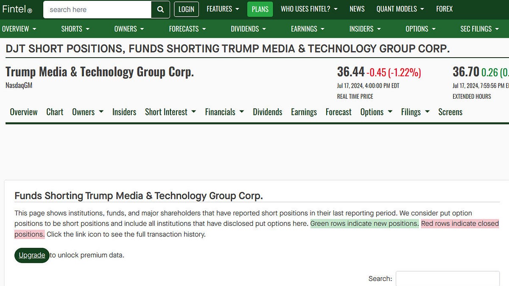Click the LOGIN button
The image size is (509, 286).
(186, 9)
